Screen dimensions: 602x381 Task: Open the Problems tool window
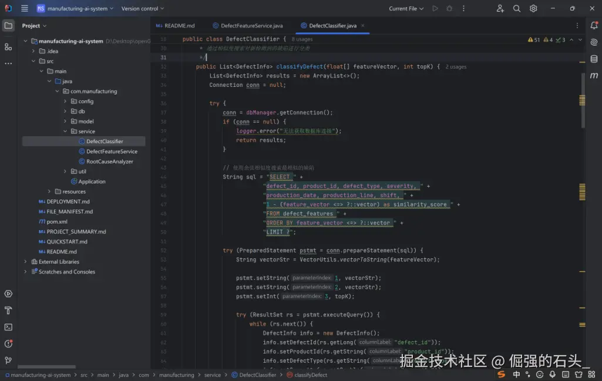click(8, 344)
